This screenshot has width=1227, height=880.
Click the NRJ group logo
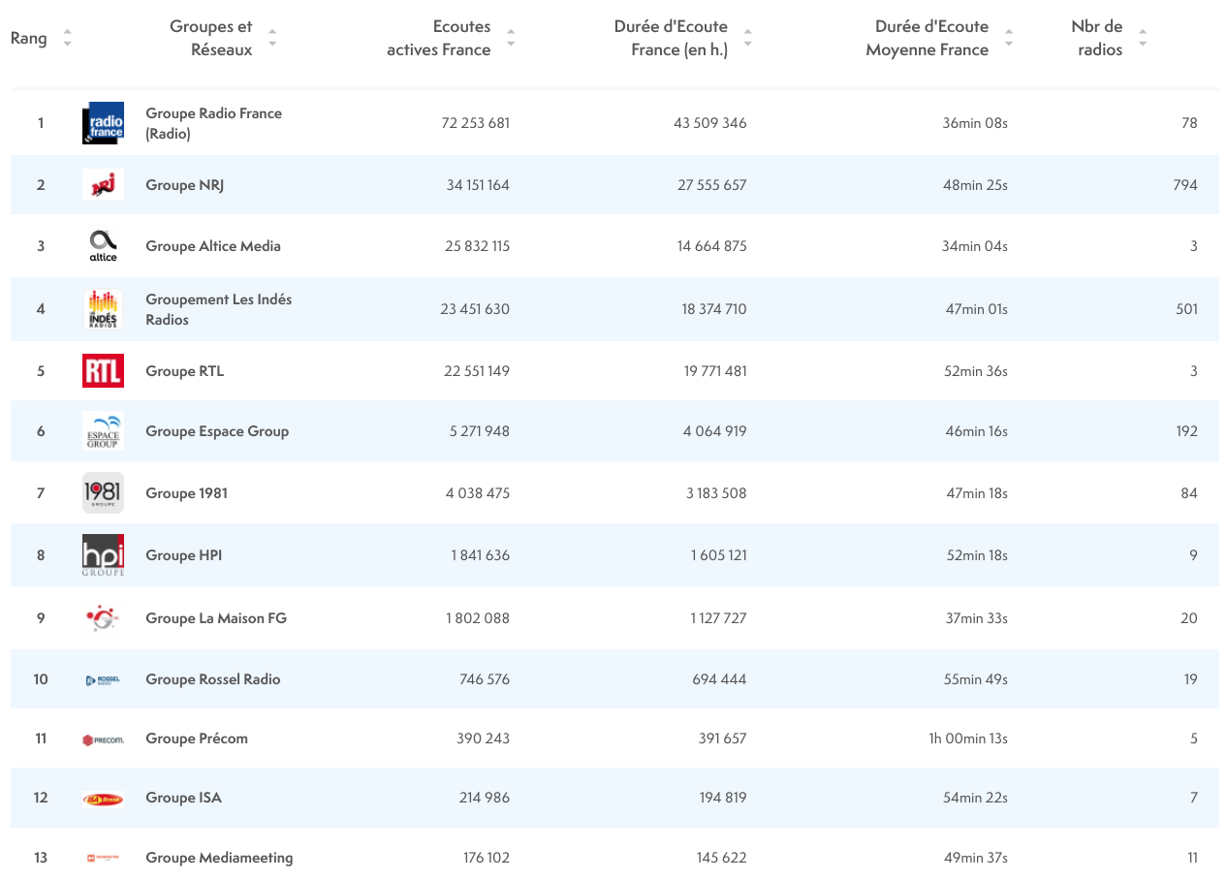pyautogui.click(x=103, y=185)
